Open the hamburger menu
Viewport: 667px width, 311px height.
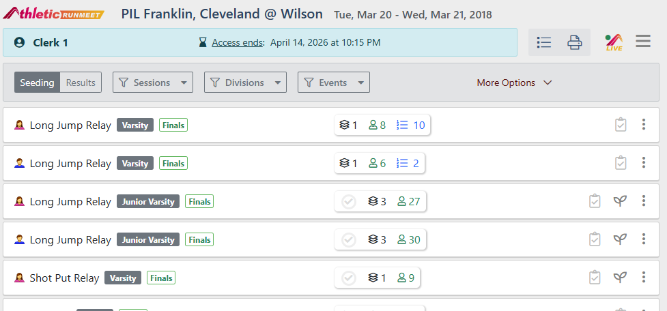pyautogui.click(x=643, y=42)
